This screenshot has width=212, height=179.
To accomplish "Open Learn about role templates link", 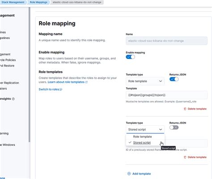I will pos(66,82).
